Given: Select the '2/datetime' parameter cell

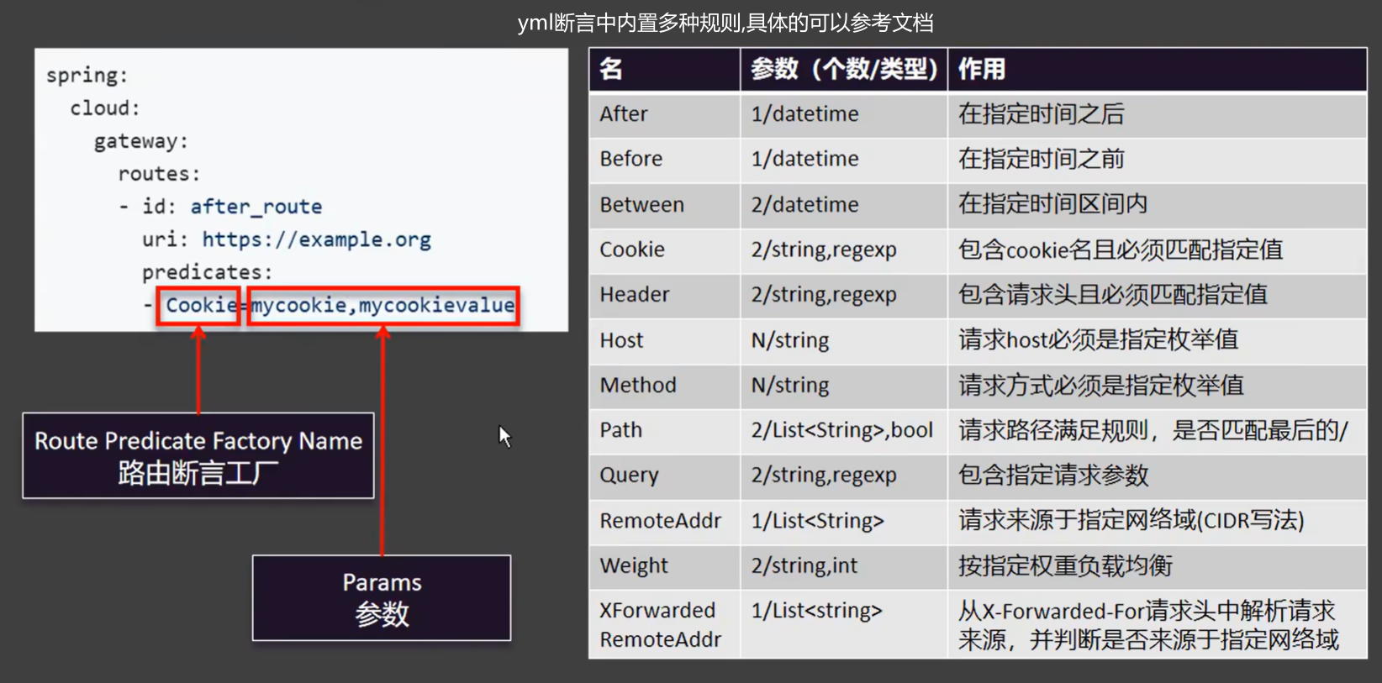Looking at the screenshot, I should tap(844, 205).
